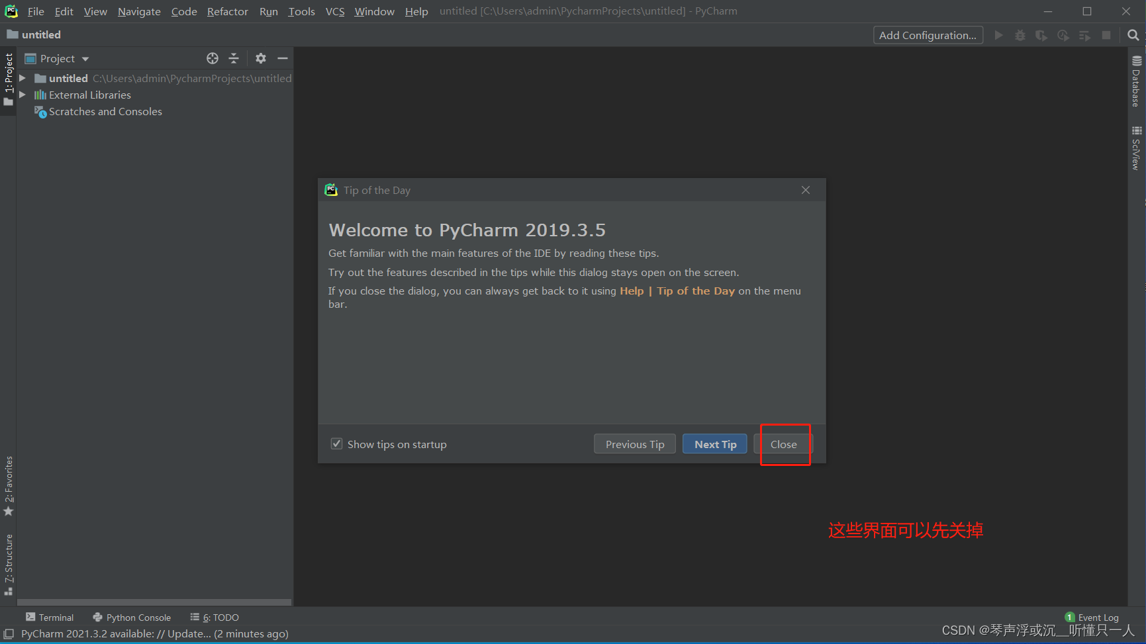The width and height of the screenshot is (1146, 644).
Task: Click the Concurrency Diagram run icon
Action: tap(1084, 35)
